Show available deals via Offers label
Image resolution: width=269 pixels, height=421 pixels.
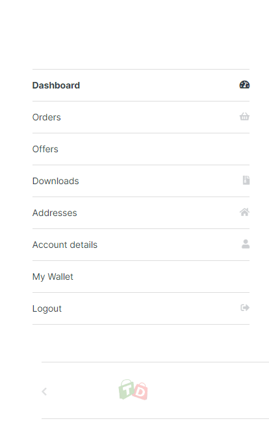pyautogui.click(x=45, y=149)
